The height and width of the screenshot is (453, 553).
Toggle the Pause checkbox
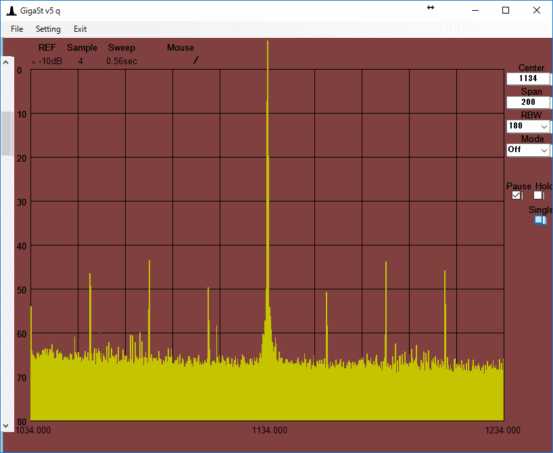point(516,195)
